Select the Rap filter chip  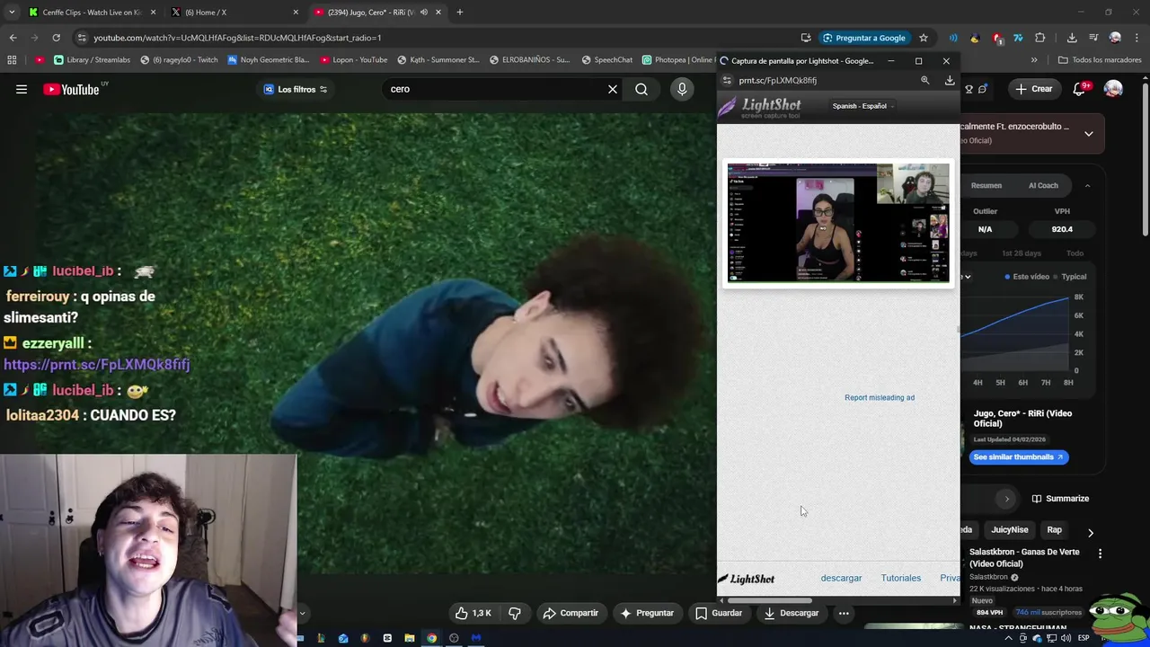[x=1054, y=530]
